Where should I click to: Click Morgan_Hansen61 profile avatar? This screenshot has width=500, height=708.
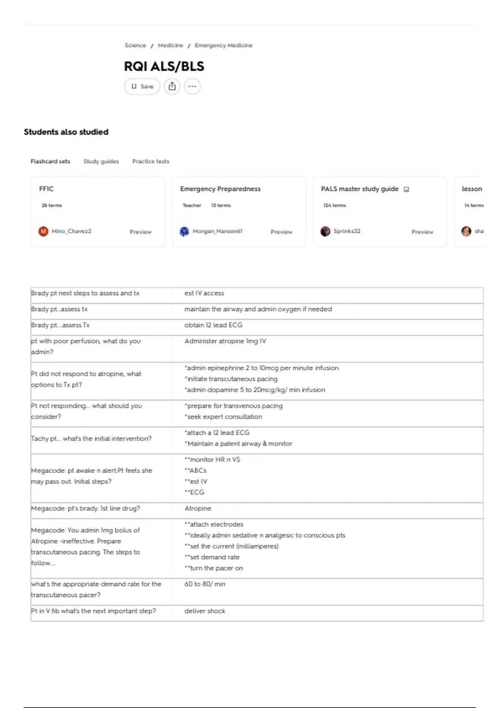pos(184,231)
